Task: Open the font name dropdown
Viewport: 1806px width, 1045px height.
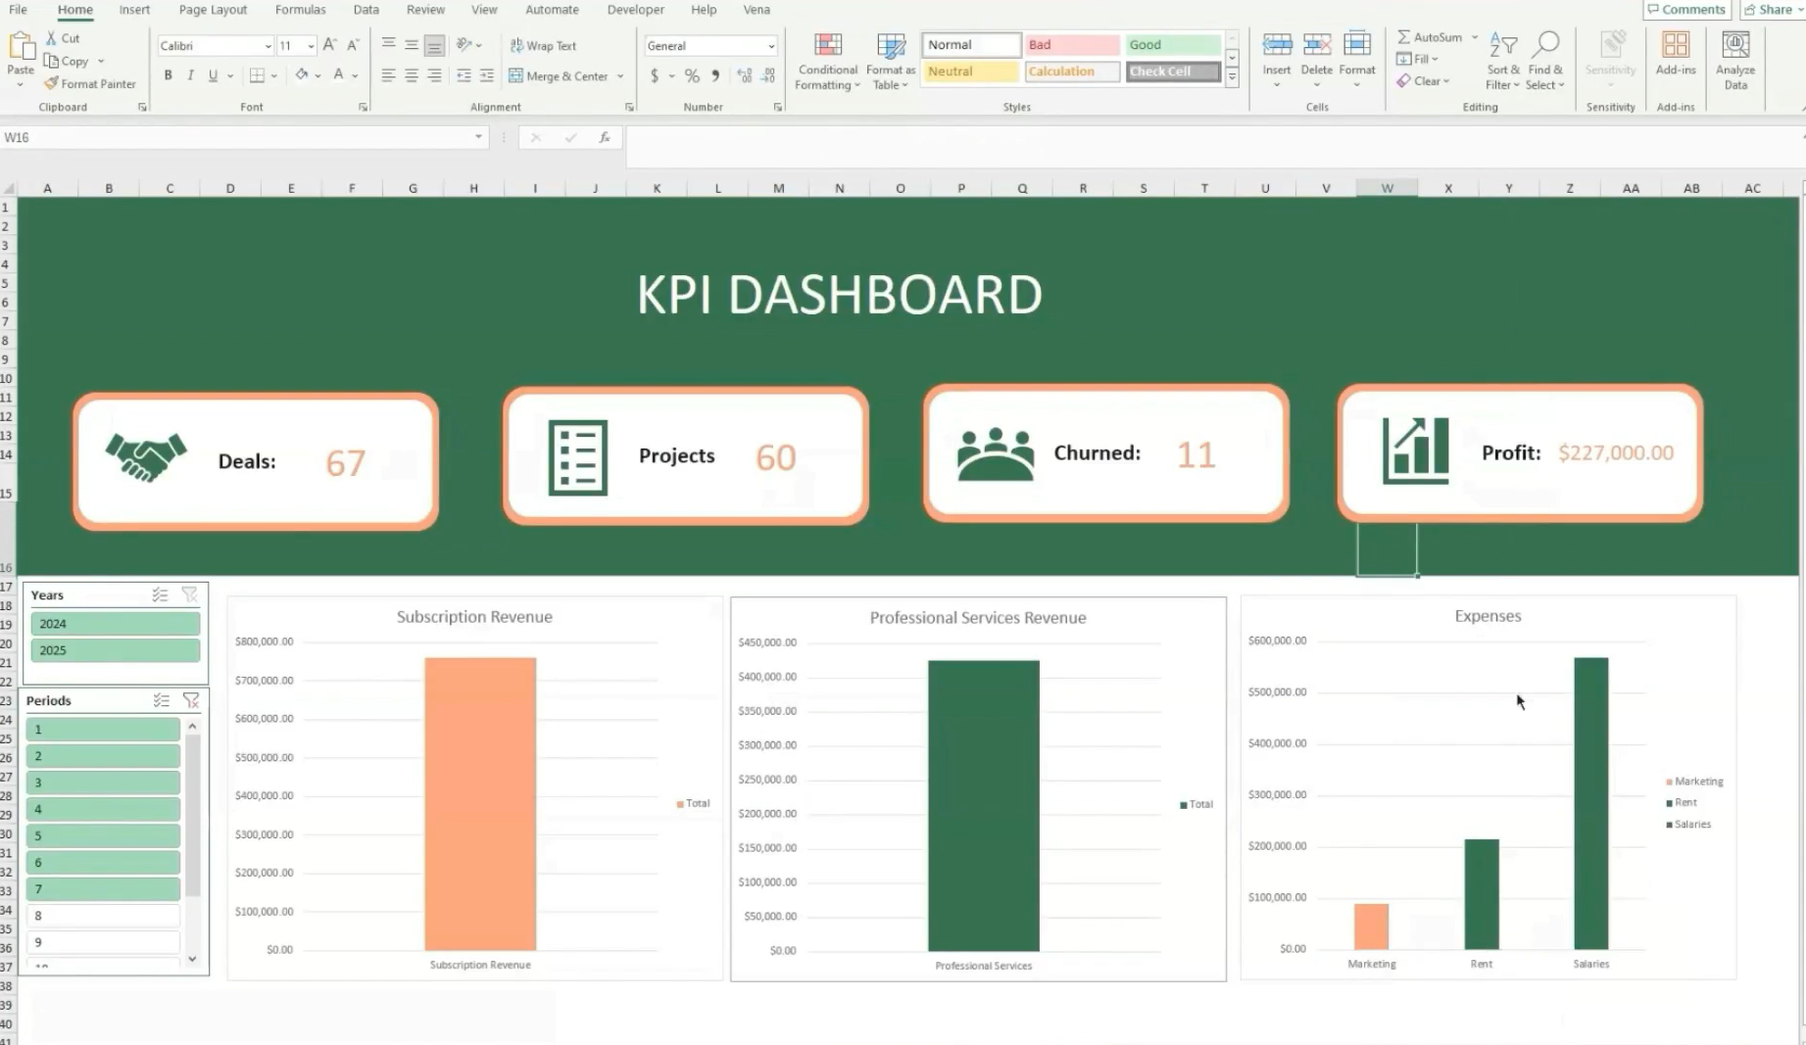Action: coord(268,45)
